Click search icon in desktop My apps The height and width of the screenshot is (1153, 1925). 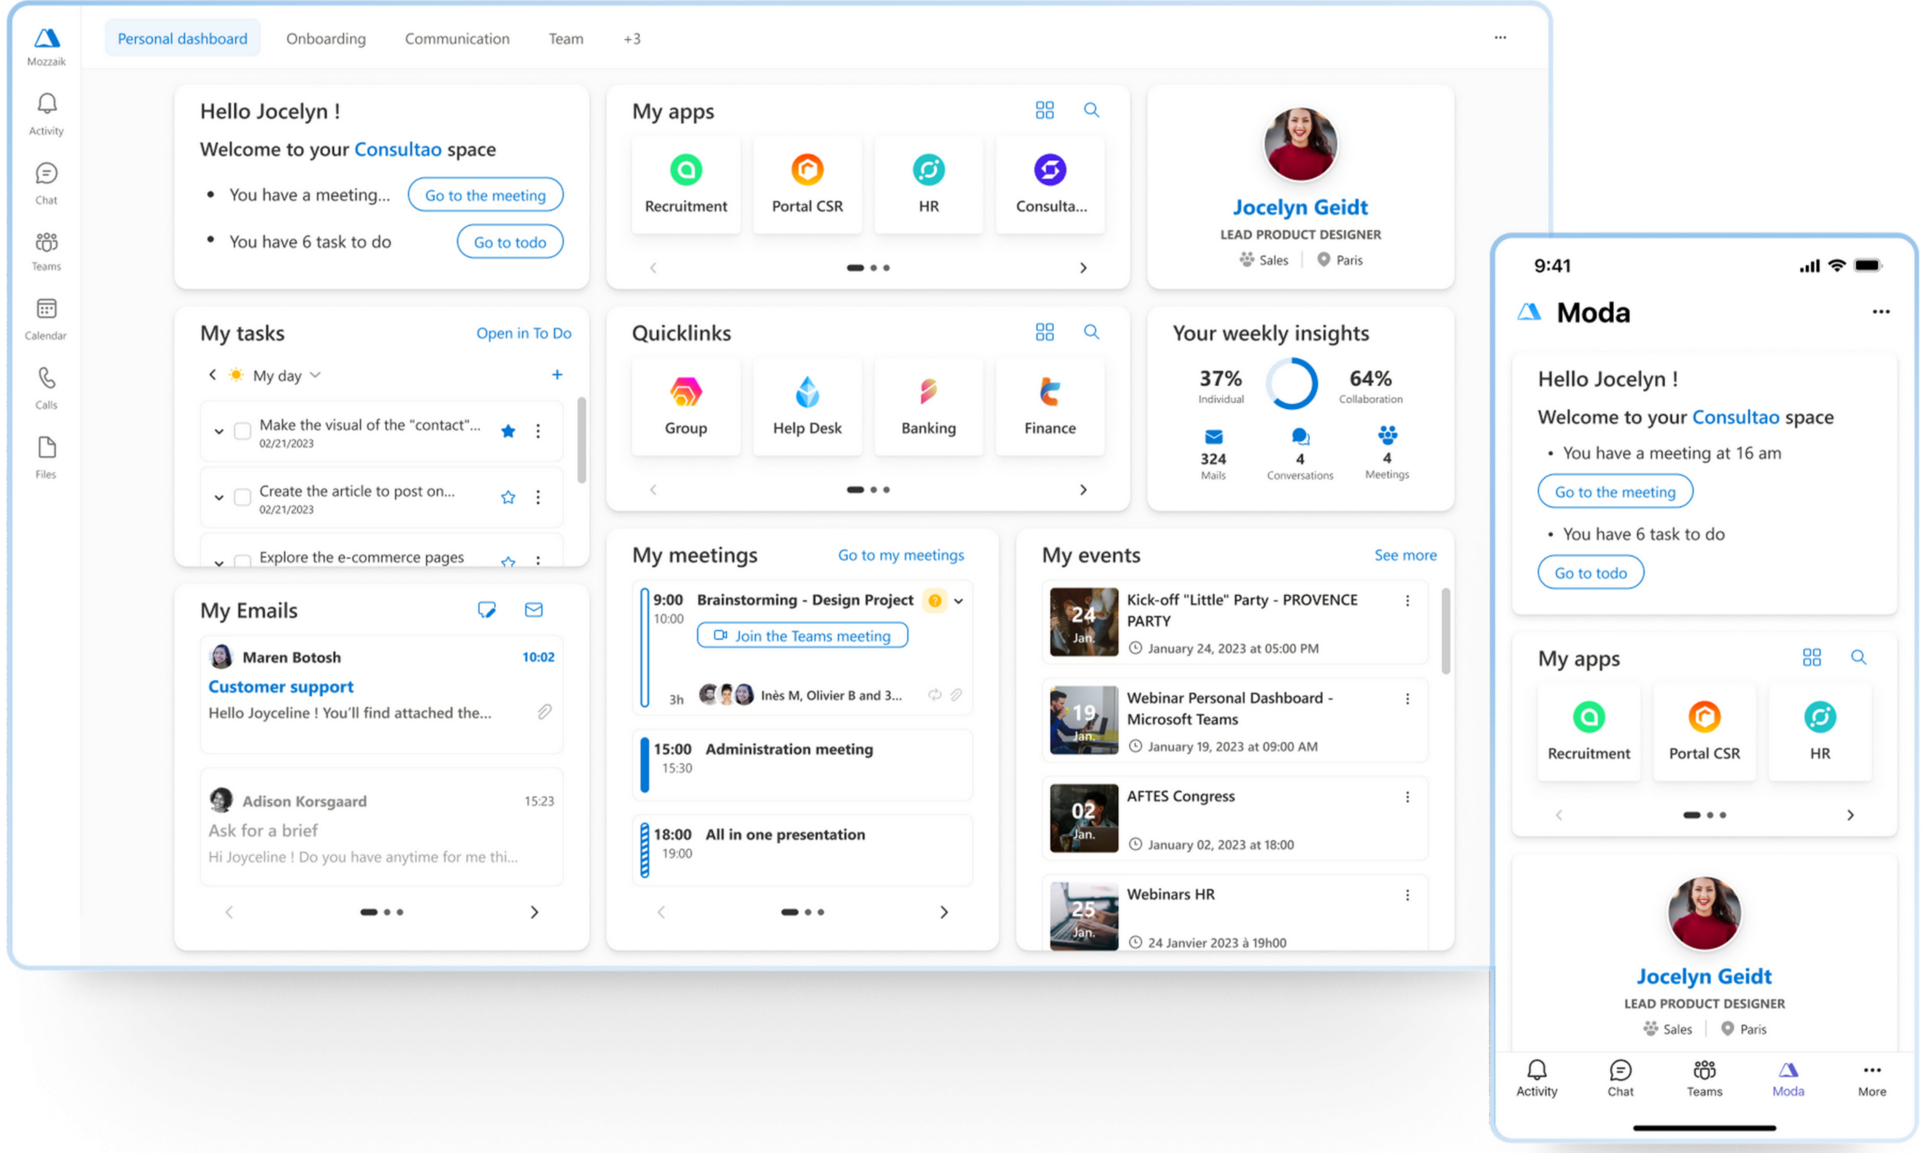click(x=1092, y=110)
